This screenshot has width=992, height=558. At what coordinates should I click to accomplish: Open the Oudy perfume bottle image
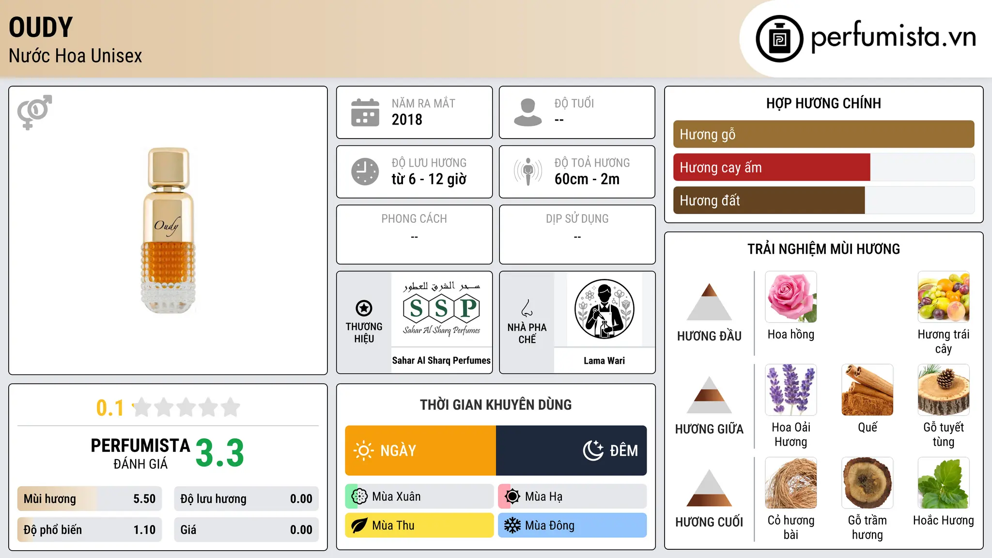point(168,230)
